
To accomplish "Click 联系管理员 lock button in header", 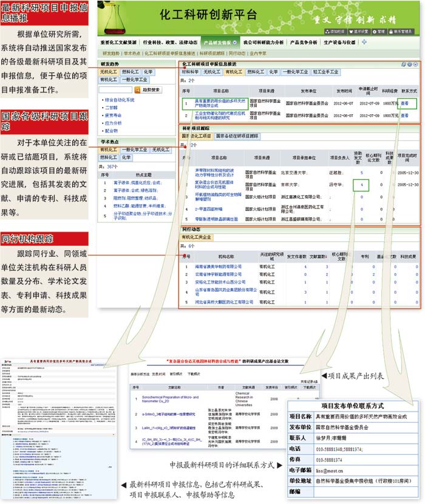I will coord(400,32).
